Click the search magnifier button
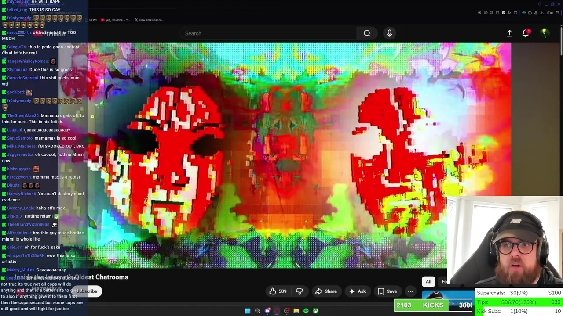 click(367, 33)
